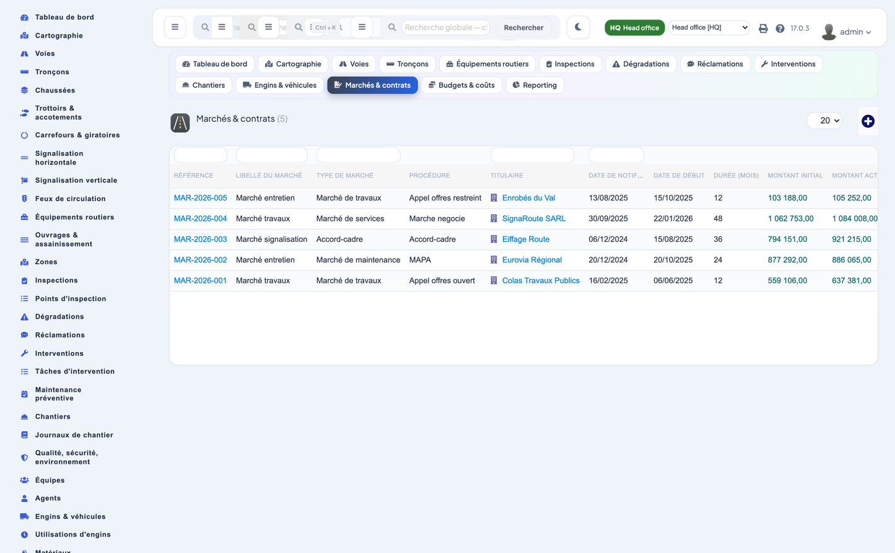Open the Colas Travaux Publics titulaire link

541,281
